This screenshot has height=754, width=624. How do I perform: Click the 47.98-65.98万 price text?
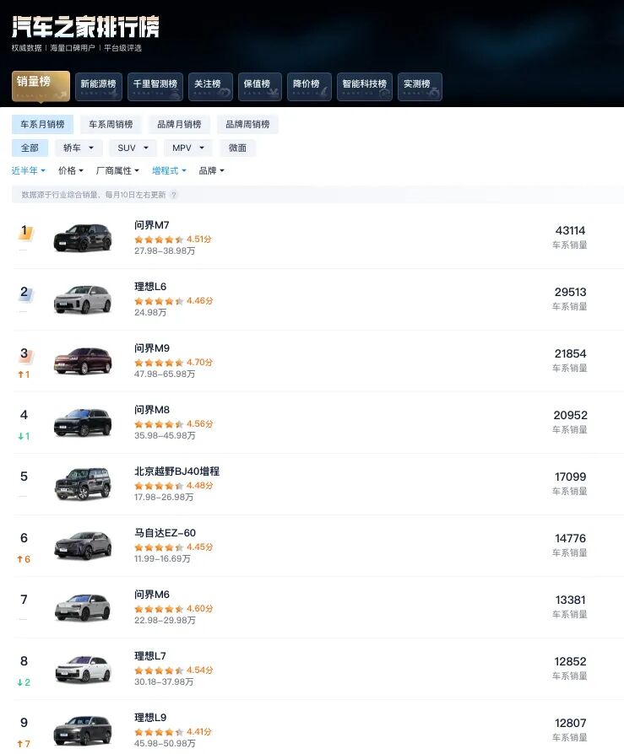point(165,374)
